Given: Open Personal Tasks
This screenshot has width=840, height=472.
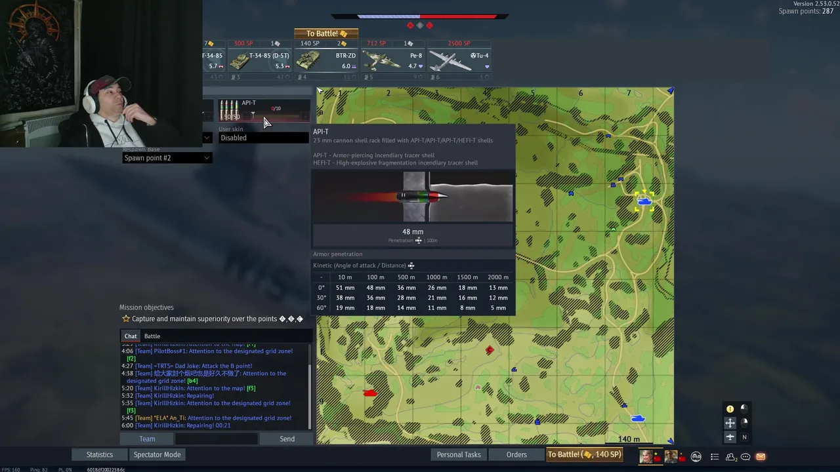Looking at the screenshot, I should pos(459,455).
